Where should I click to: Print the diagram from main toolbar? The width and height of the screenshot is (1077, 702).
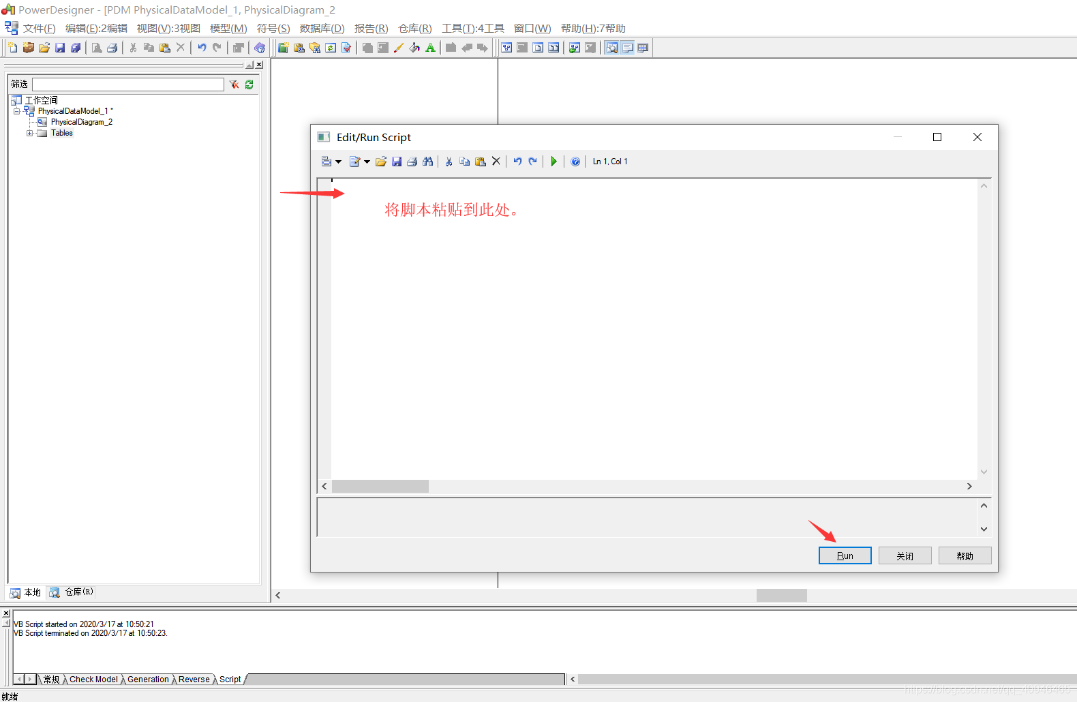112,48
